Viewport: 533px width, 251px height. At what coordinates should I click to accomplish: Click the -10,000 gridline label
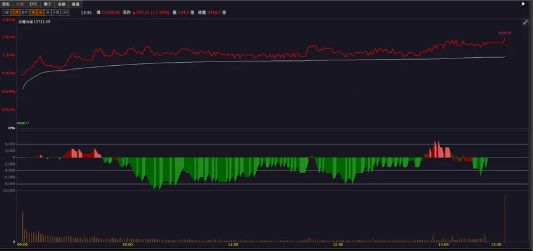click(8, 190)
